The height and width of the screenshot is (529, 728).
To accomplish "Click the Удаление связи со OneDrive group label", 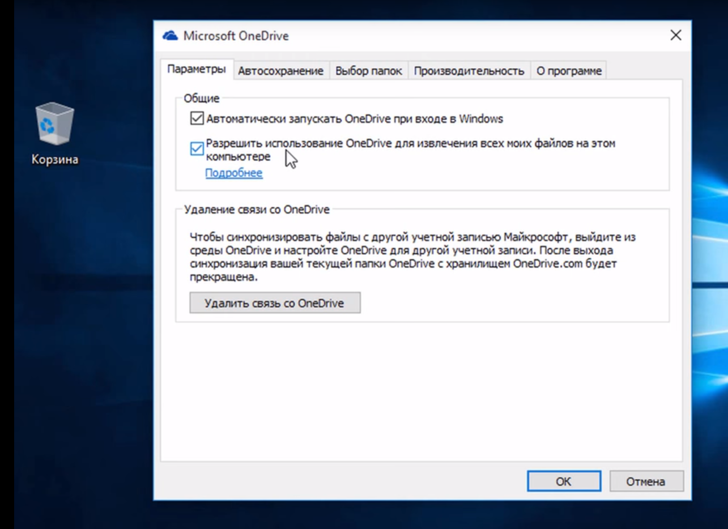I will (257, 210).
